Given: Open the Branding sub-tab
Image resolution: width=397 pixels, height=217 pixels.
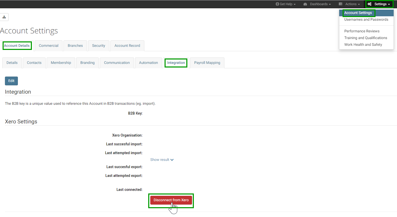Looking at the screenshot, I should pyautogui.click(x=87, y=63).
